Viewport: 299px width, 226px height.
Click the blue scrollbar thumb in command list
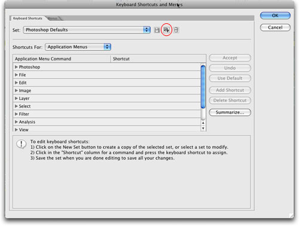pos(203,87)
